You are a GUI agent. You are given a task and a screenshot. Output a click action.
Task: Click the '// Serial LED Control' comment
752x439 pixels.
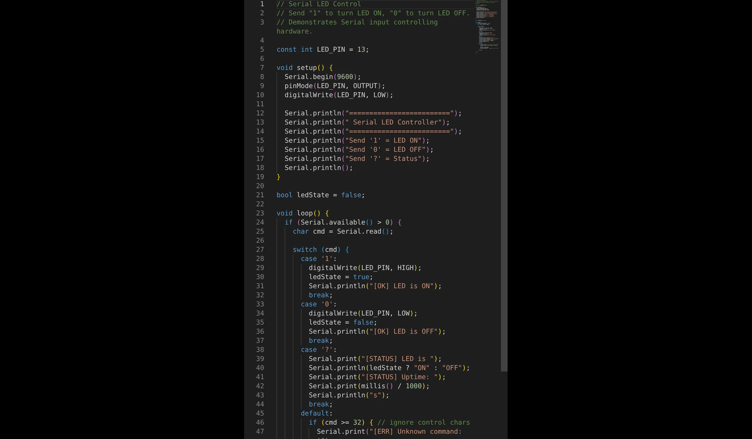coord(319,4)
